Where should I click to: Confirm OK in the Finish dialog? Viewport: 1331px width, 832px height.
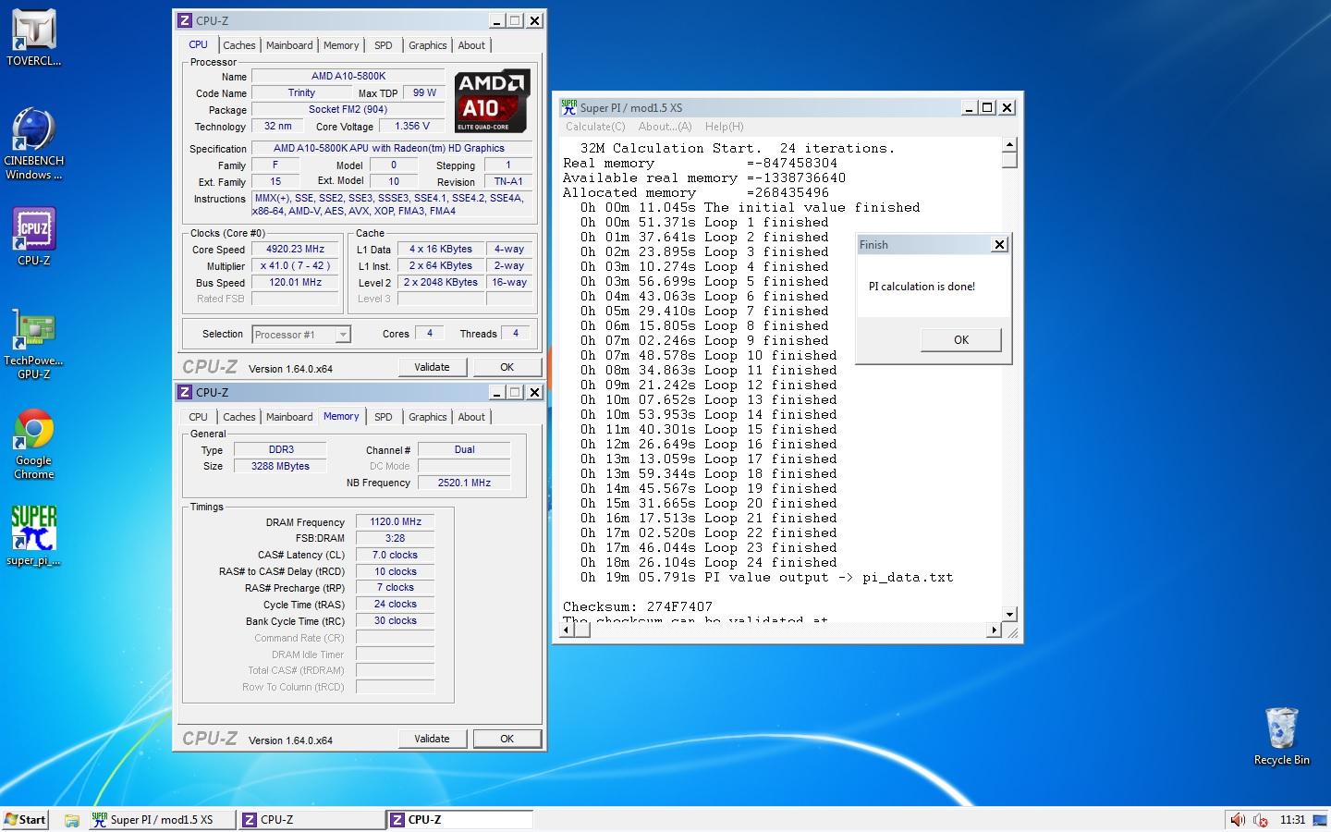[x=961, y=340]
